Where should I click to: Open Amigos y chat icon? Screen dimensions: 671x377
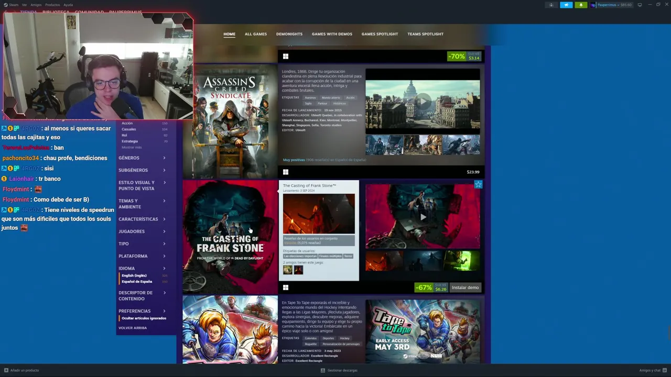665,370
